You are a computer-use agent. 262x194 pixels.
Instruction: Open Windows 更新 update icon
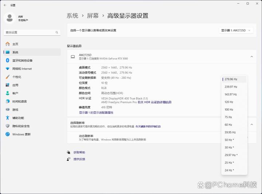pos(7,134)
